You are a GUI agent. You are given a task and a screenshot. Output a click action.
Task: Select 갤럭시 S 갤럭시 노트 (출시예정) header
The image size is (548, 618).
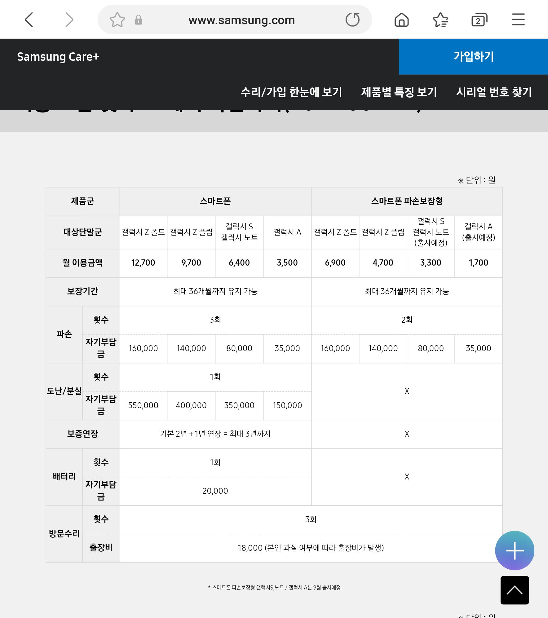(431, 232)
